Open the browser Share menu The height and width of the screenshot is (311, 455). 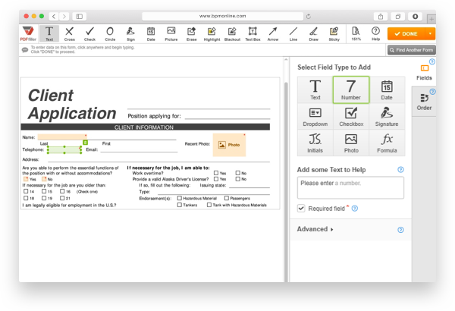click(381, 17)
